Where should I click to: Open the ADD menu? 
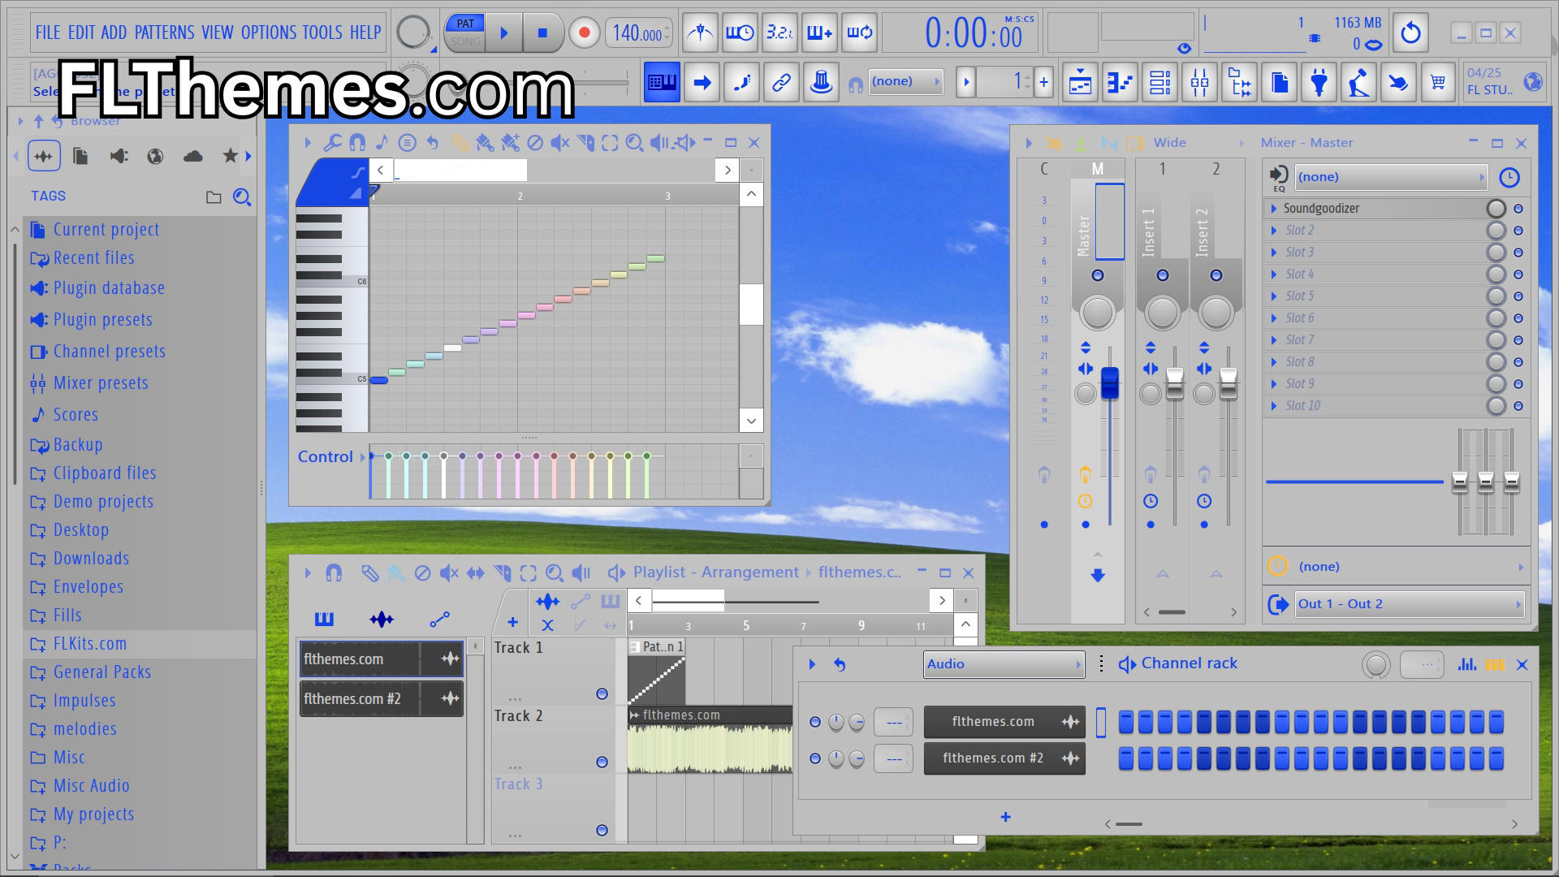[x=114, y=32]
